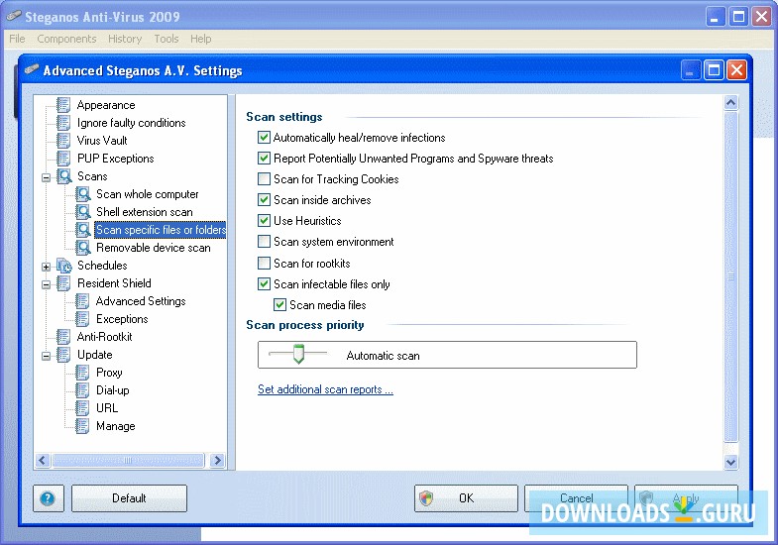Click the settings pane scroll down arrow
778x545 pixels.
[x=730, y=462]
